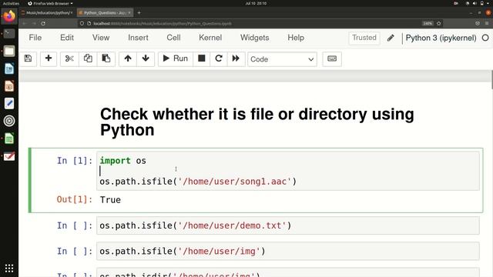Select the demo.txt isfile code cell
The height and width of the screenshot is (277, 493).
tap(287, 225)
